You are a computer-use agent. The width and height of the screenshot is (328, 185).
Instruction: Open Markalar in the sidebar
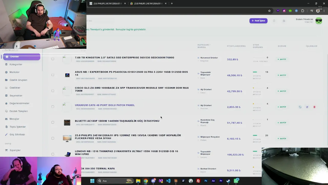(14, 72)
